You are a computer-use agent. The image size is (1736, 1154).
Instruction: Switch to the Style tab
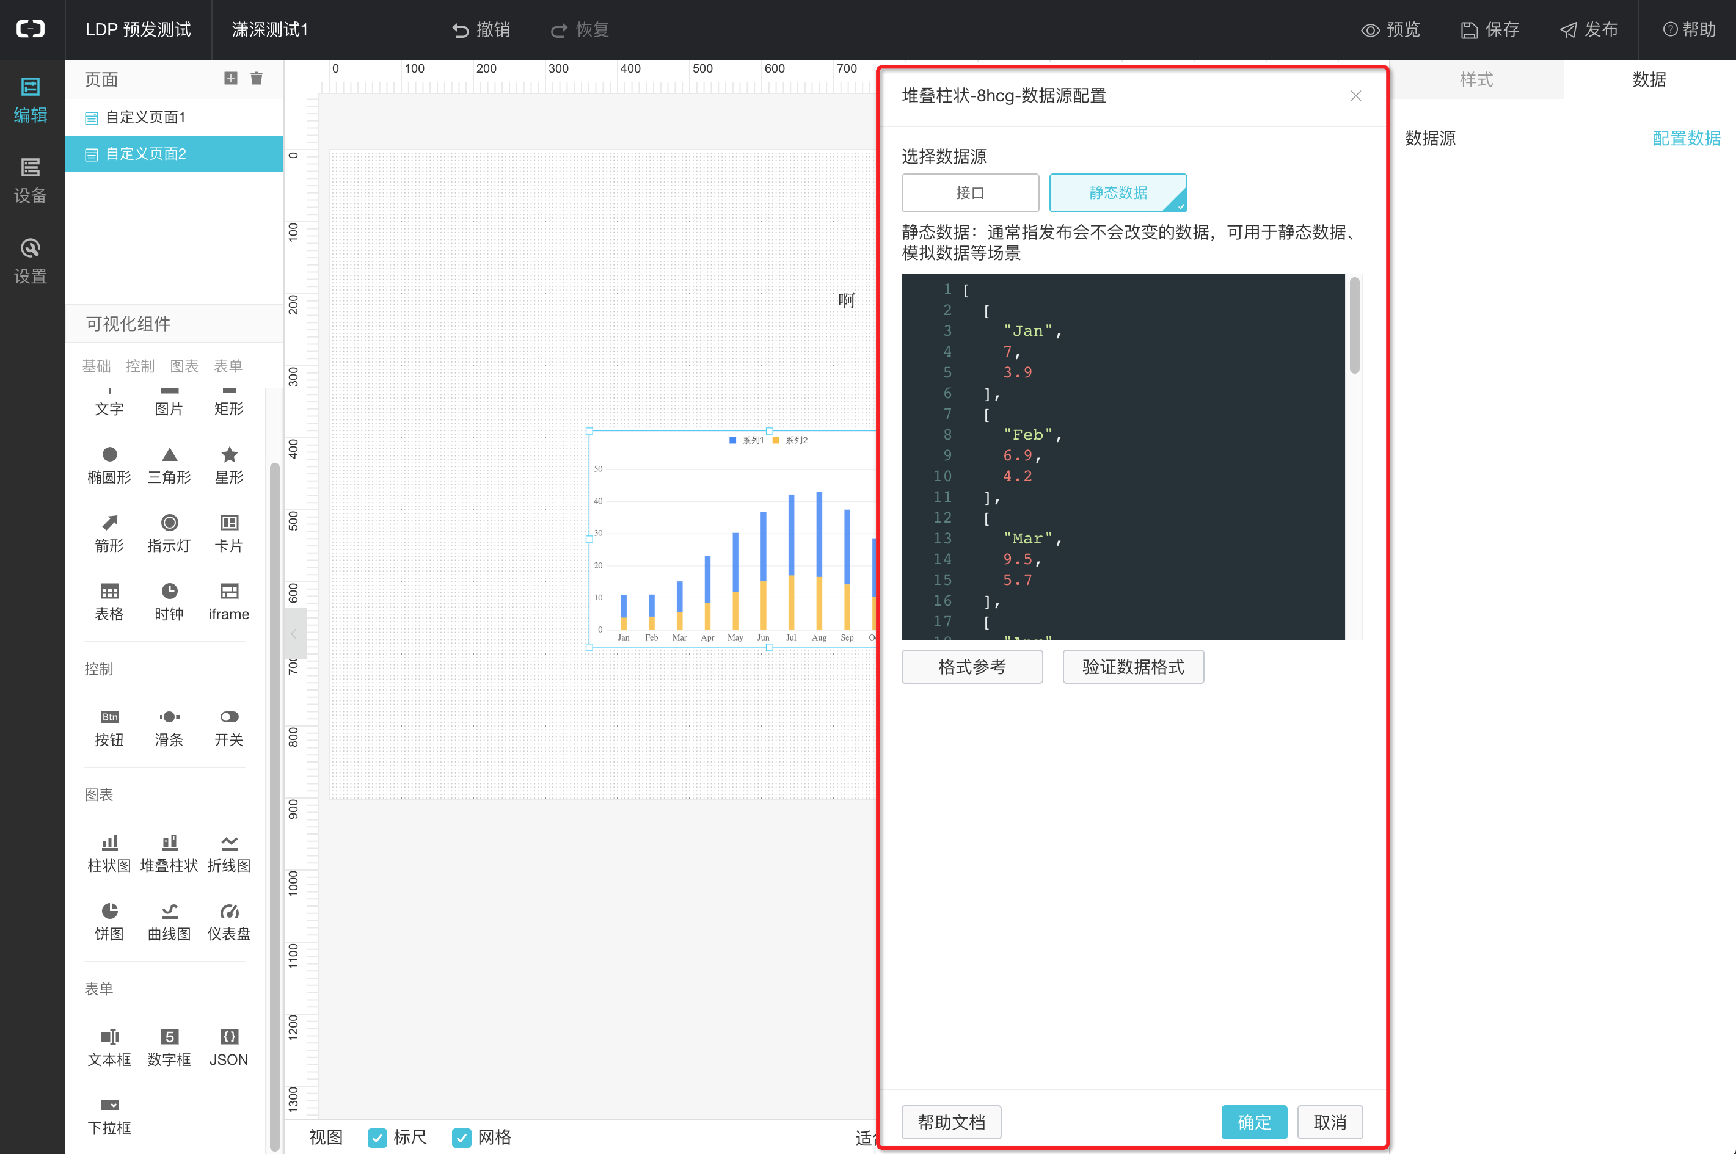click(1476, 79)
